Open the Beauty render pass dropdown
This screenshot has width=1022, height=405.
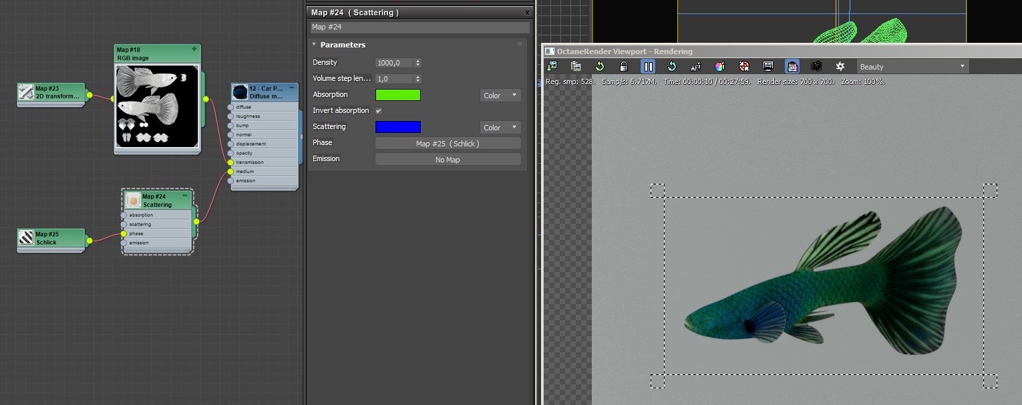pos(912,66)
